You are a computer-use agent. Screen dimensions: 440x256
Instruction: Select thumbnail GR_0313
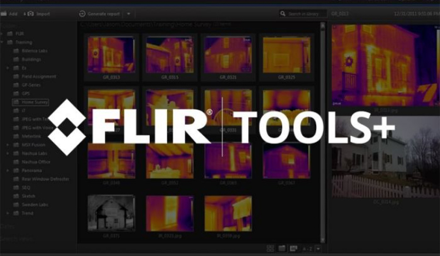111,55
